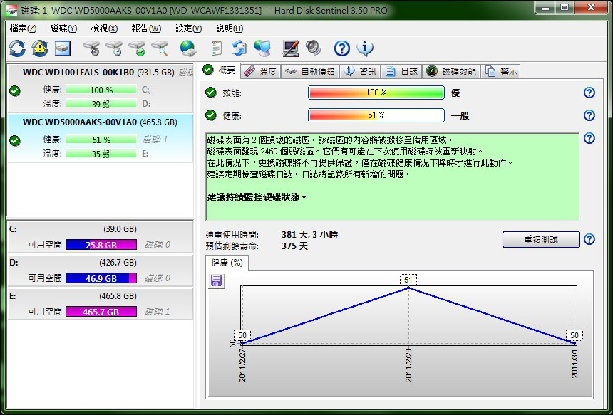613x415 pixels.
Task: Click the 375 天 estimated lifetime value
Action: [x=295, y=246]
